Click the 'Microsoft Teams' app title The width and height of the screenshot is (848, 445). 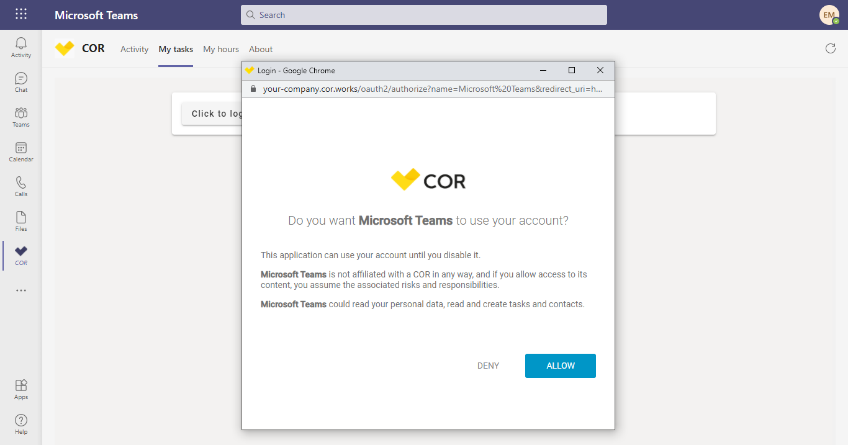click(x=96, y=15)
